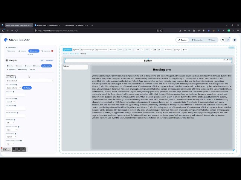Screen dimensions: 241x180
Task: Click Text Transform info icon
Action: tap(18, 127)
